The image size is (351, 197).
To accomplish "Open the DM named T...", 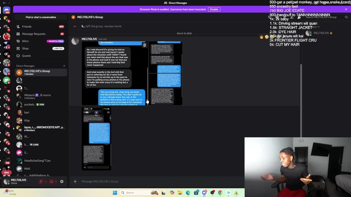I will pyautogui.click(x=41, y=88).
